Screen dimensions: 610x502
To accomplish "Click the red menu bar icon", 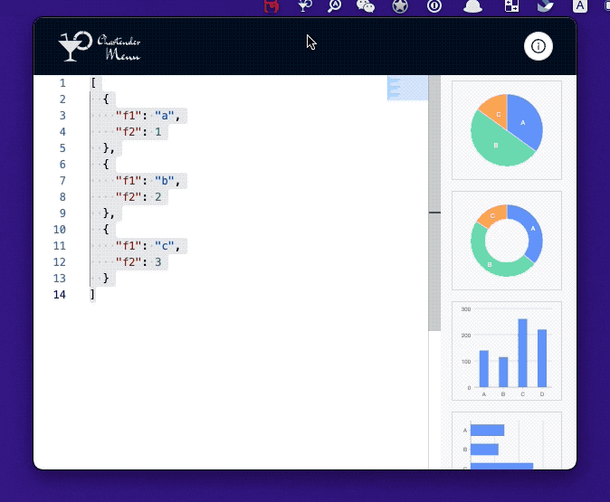I will pos(272,5).
